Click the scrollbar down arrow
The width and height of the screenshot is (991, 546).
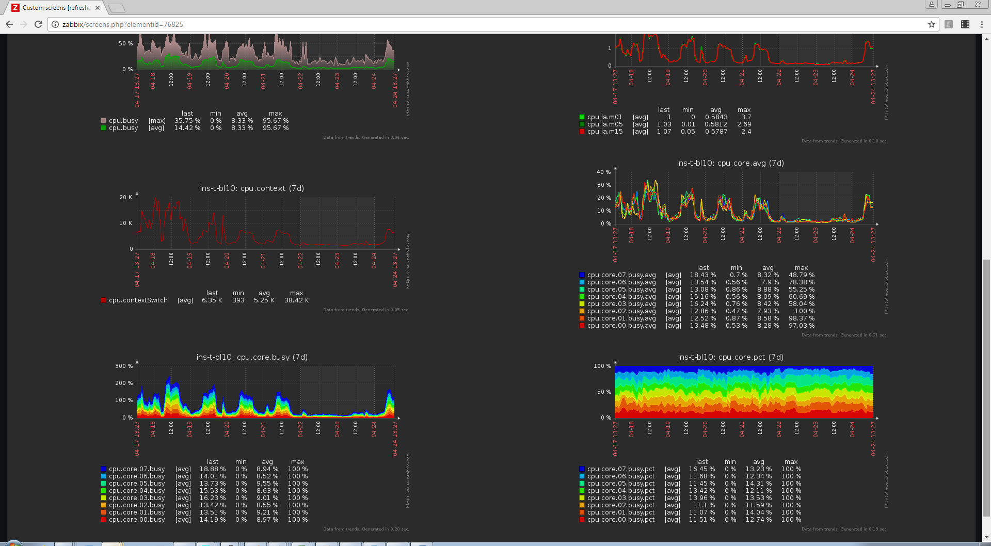point(986,538)
